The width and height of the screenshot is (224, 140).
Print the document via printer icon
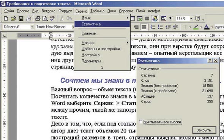pos(38,19)
